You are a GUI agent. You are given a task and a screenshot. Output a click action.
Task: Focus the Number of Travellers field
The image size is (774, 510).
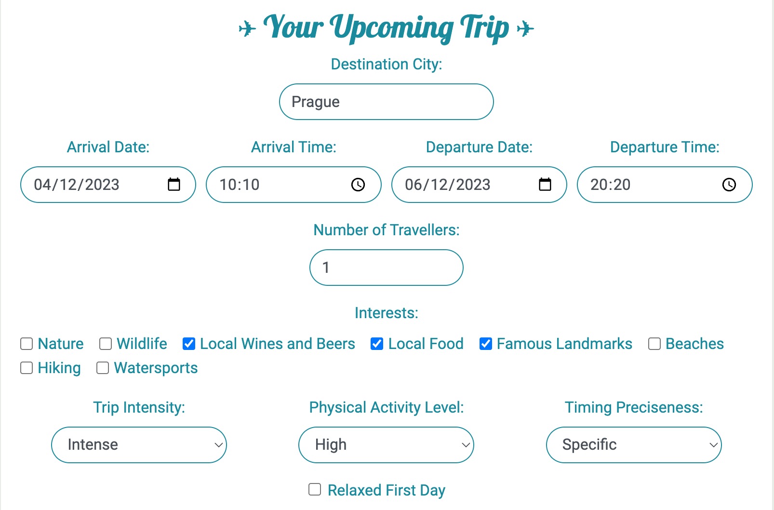click(x=387, y=268)
